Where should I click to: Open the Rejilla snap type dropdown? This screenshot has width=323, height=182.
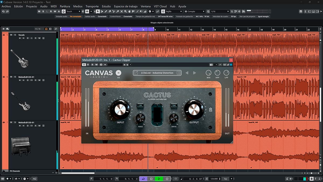pyautogui.click(x=174, y=12)
